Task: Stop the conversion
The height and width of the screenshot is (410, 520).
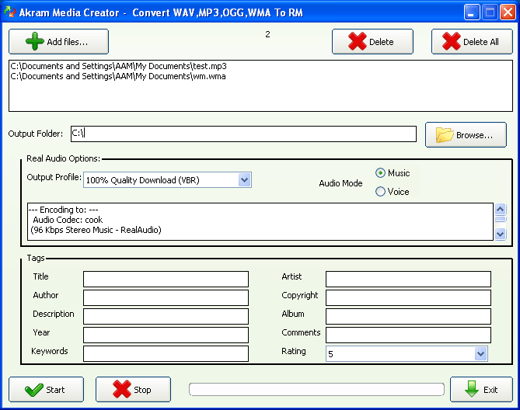Action: [134, 390]
